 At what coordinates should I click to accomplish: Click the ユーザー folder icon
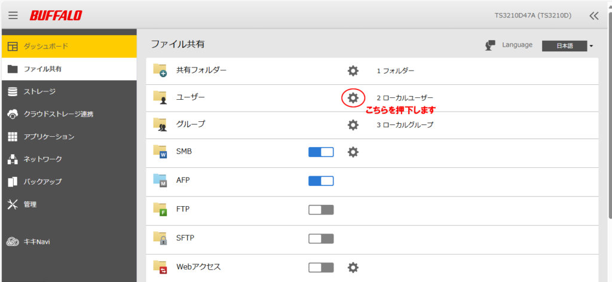click(160, 97)
